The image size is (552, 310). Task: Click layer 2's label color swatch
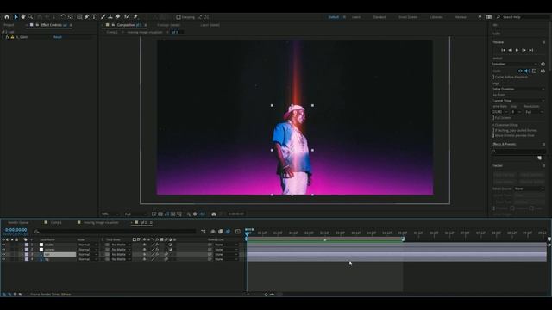click(x=27, y=250)
